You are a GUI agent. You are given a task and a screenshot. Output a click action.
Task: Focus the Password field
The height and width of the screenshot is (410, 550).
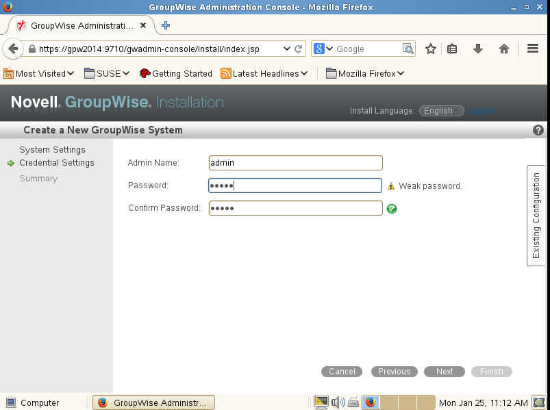coord(295,185)
